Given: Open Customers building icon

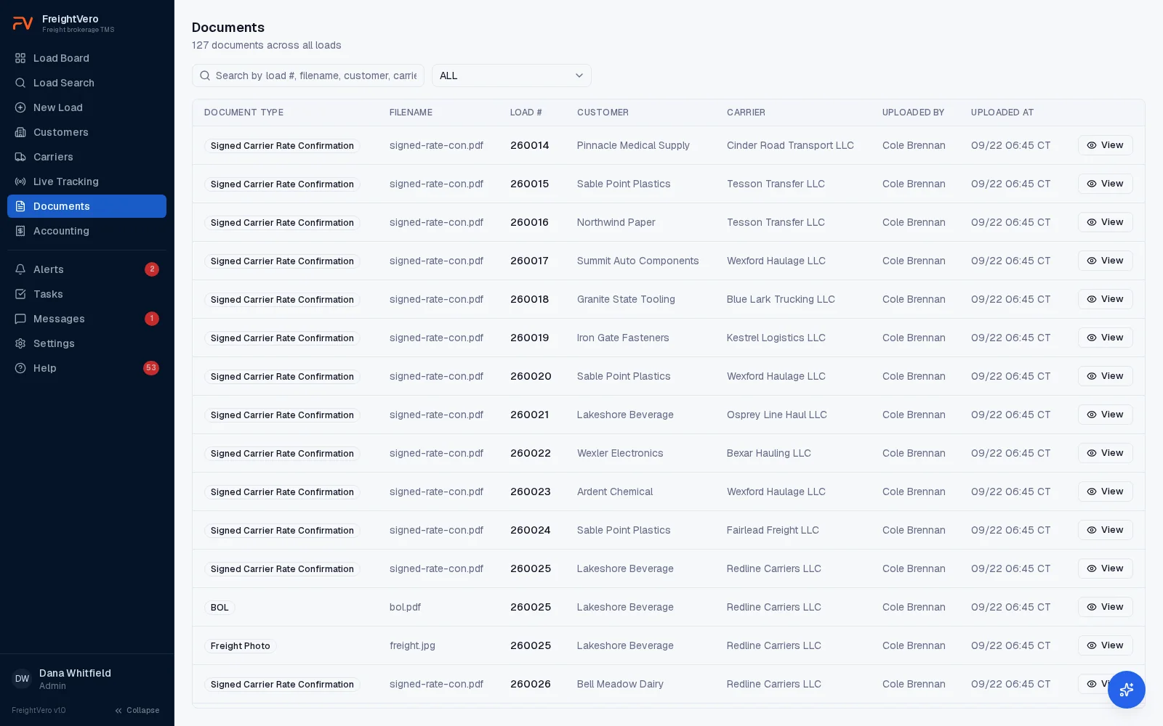Looking at the screenshot, I should click(20, 132).
